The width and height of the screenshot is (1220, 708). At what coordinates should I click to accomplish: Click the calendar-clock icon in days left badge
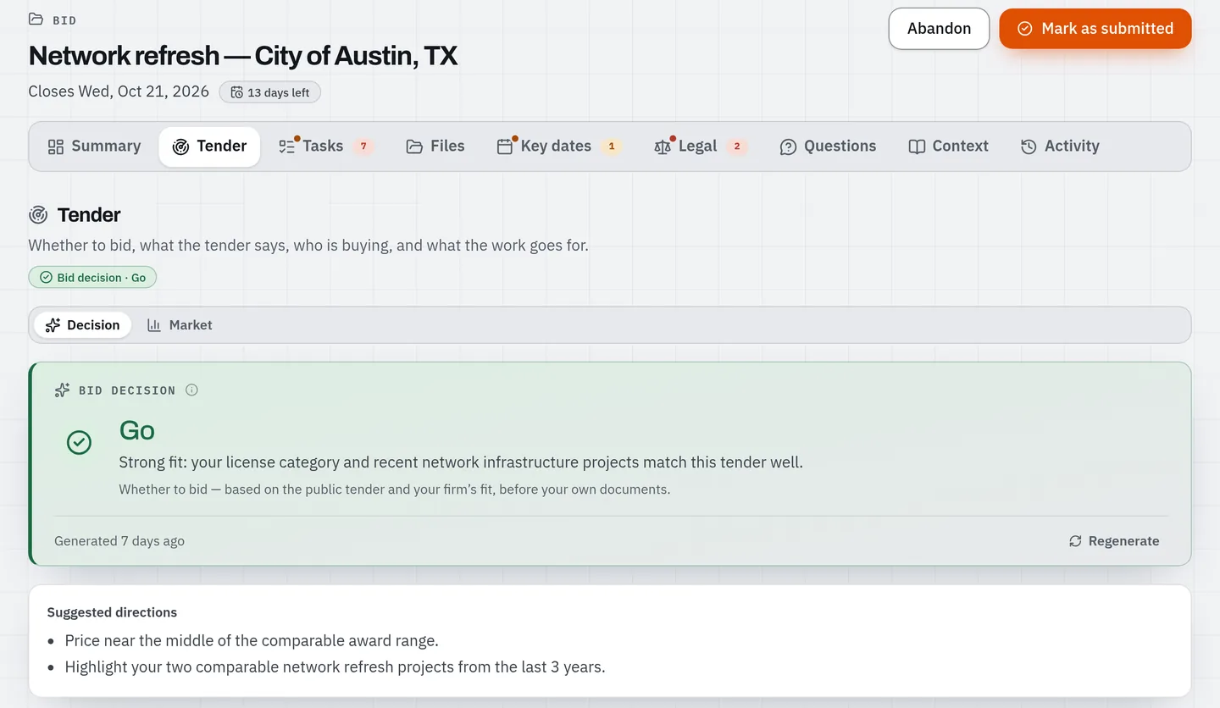point(237,92)
